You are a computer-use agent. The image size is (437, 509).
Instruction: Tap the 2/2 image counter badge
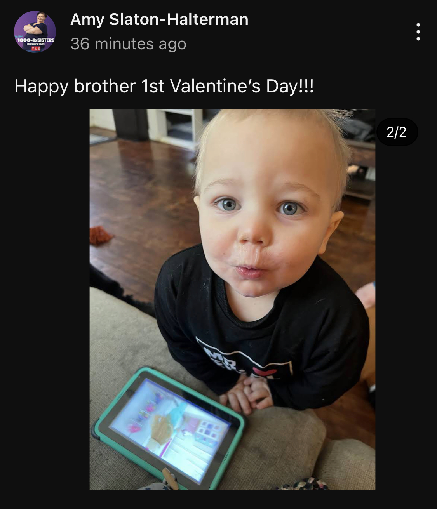point(397,132)
